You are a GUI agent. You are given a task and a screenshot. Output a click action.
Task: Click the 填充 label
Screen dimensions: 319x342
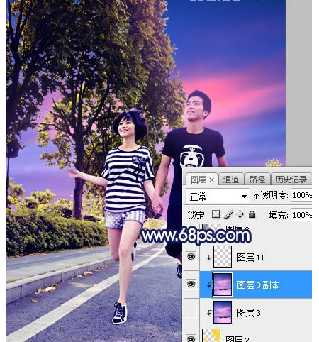pyautogui.click(x=279, y=215)
